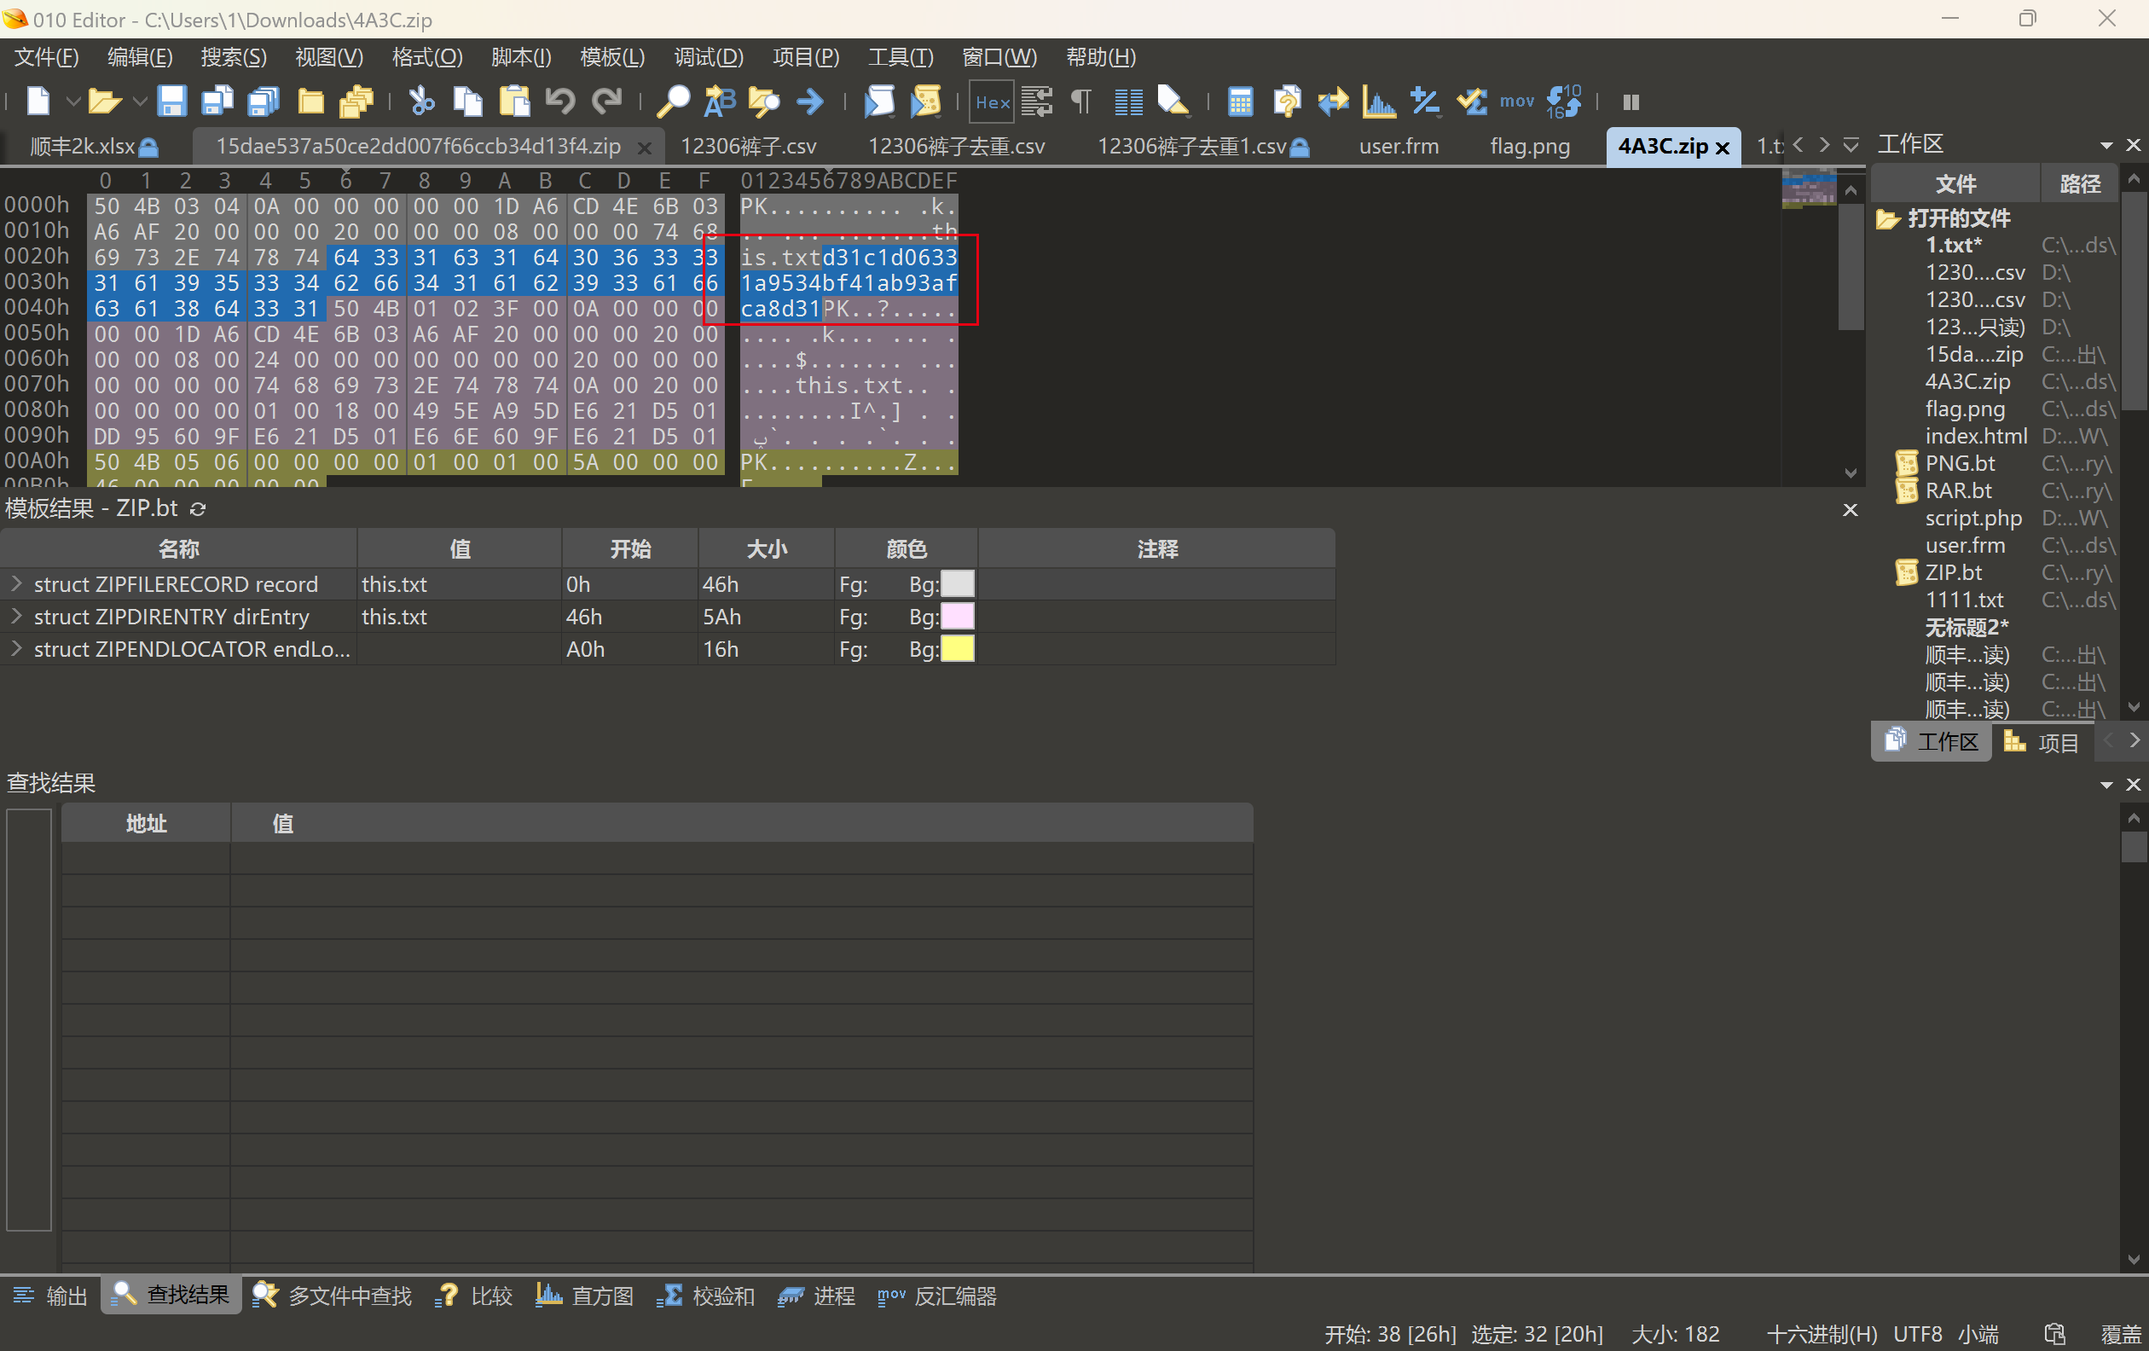Expand the Open file dropdown arrow
Image resolution: width=2149 pixels, height=1351 pixels.
[x=139, y=101]
